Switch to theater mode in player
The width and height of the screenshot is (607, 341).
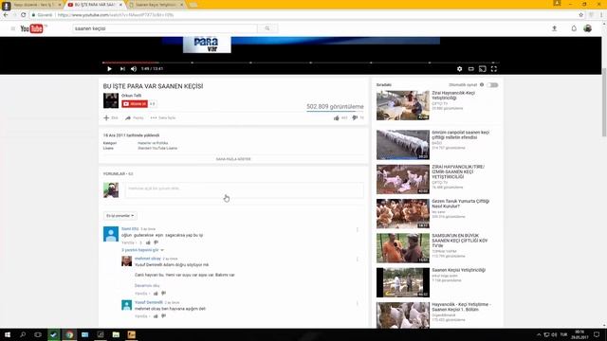pyautogui.click(x=470, y=69)
